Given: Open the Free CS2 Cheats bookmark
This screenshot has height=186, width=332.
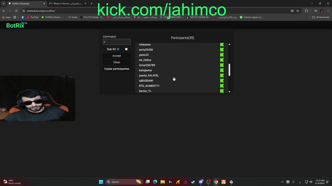Looking at the screenshot, I should (x=92, y=17).
